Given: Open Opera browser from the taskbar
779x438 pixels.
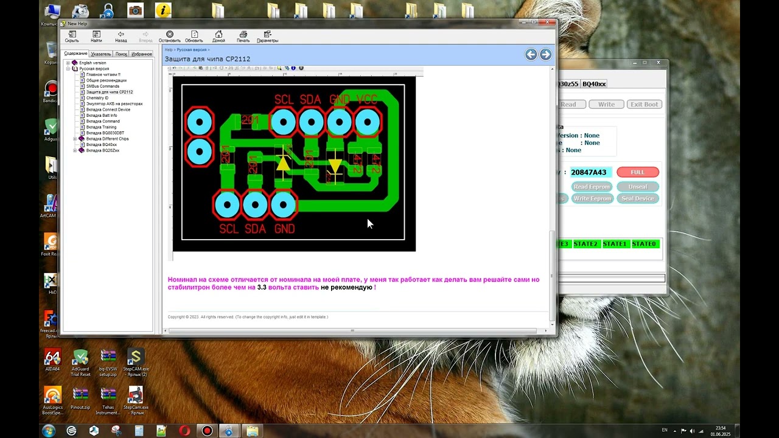Looking at the screenshot, I should click(184, 431).
